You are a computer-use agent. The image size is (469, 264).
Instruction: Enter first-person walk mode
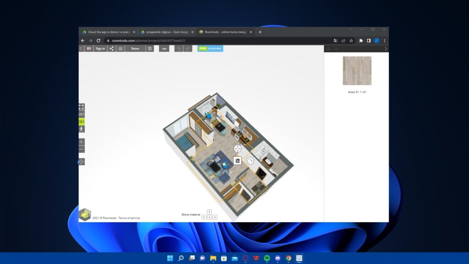click(x=82, y=129)
